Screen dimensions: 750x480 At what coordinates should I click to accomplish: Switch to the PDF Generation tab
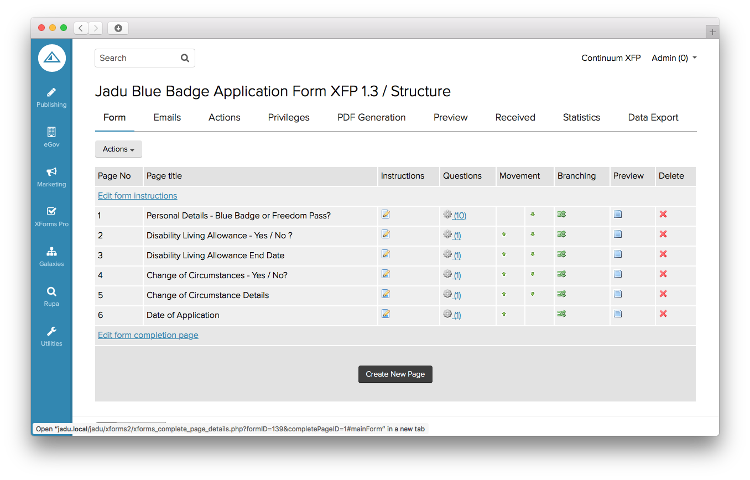point(371,117)
